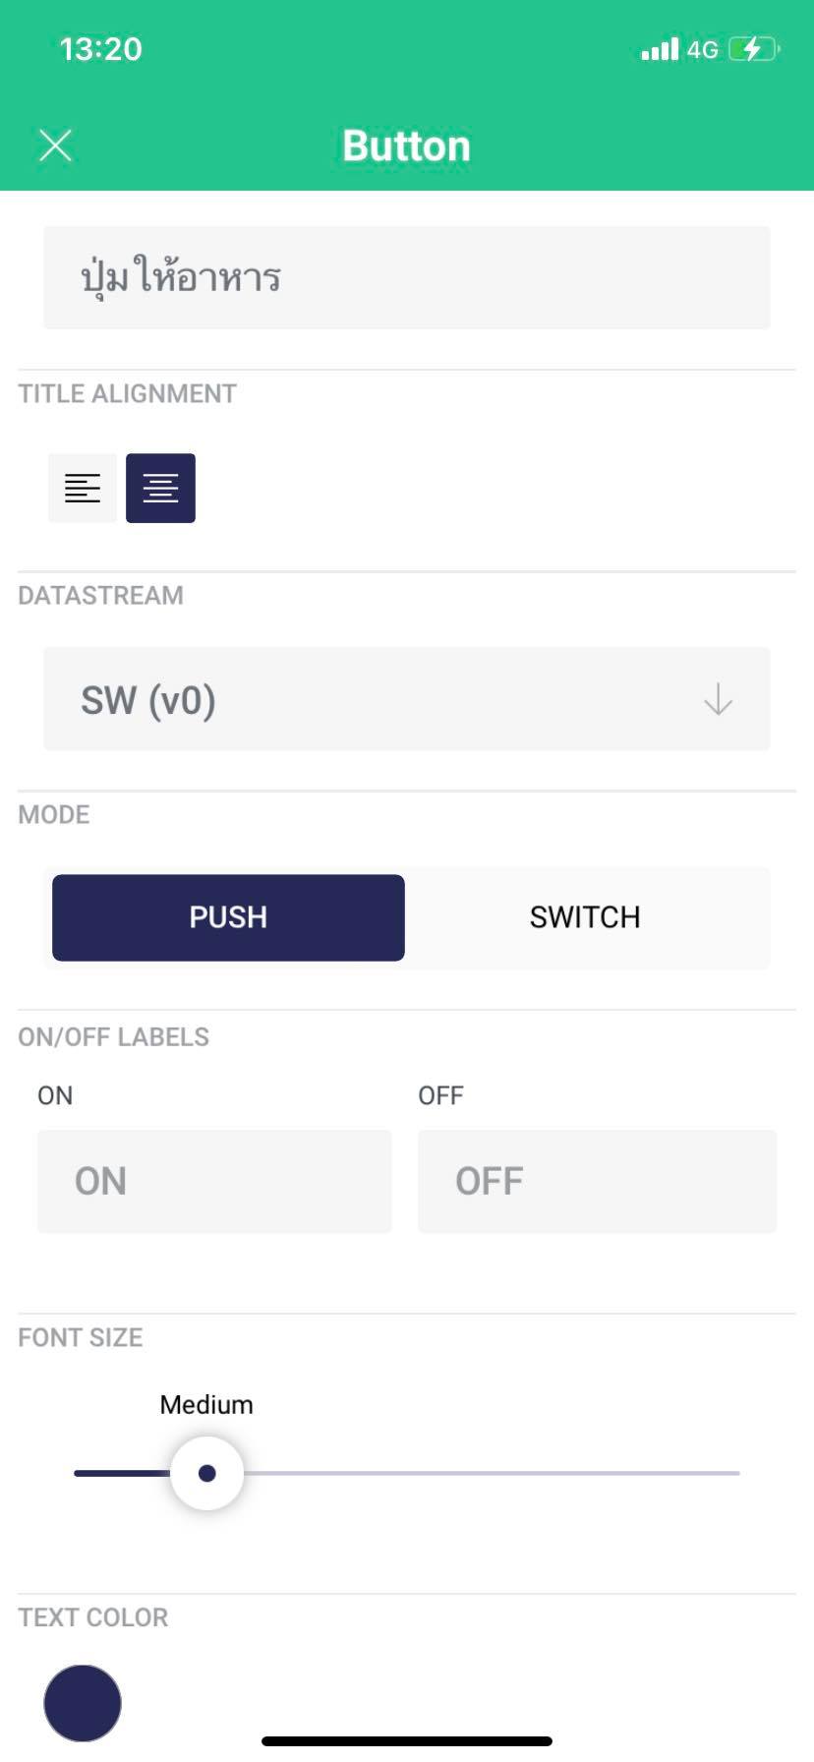Tap the 13:20 status bar clock
The width and height of the screenshot is (814, 1762).
[x=100, y=49]
